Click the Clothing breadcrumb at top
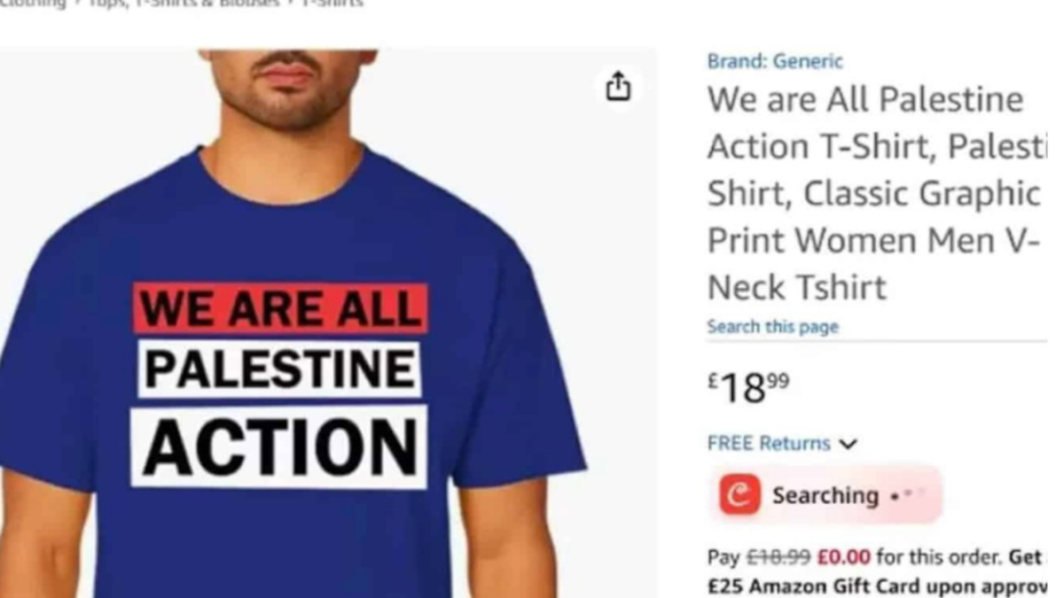The width and height of the screenshot is (1064, 598). click(33, 4)
